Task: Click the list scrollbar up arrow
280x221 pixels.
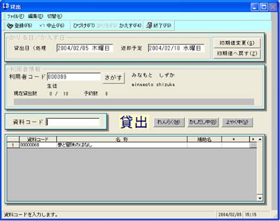Action: click(x=260, y=139)
